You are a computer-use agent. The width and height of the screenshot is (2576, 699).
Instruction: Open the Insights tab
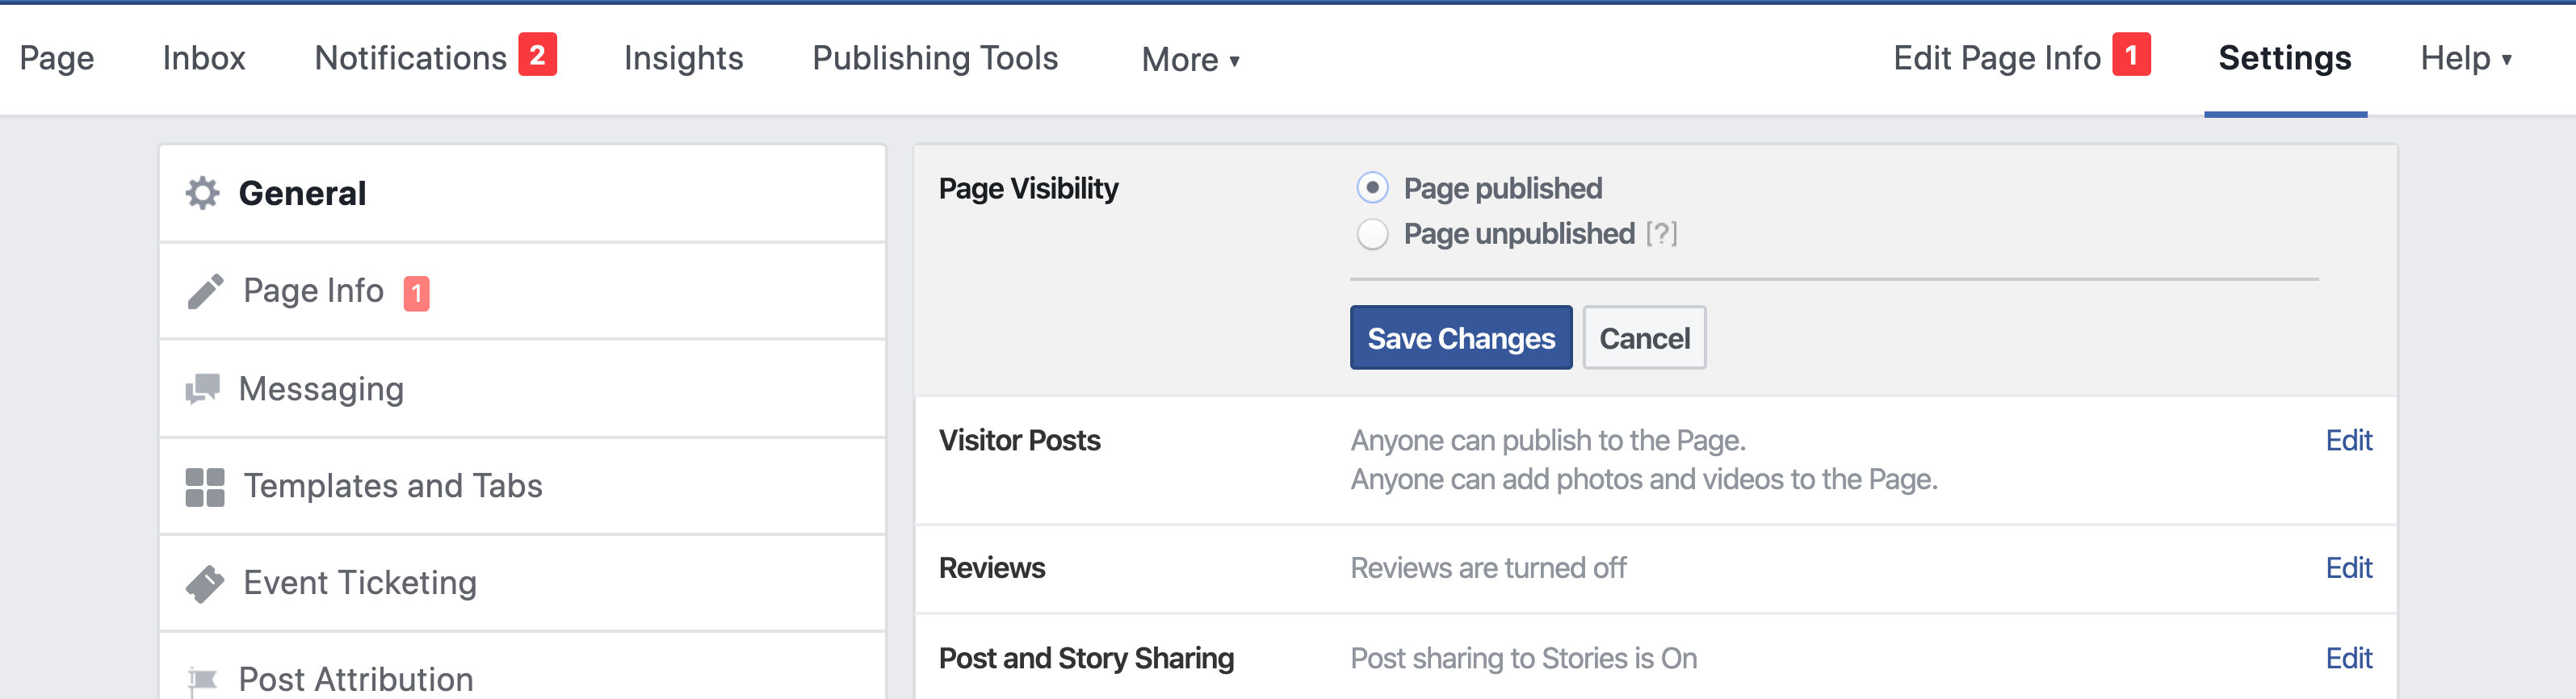pyautogui.click(x=683, y=59)
